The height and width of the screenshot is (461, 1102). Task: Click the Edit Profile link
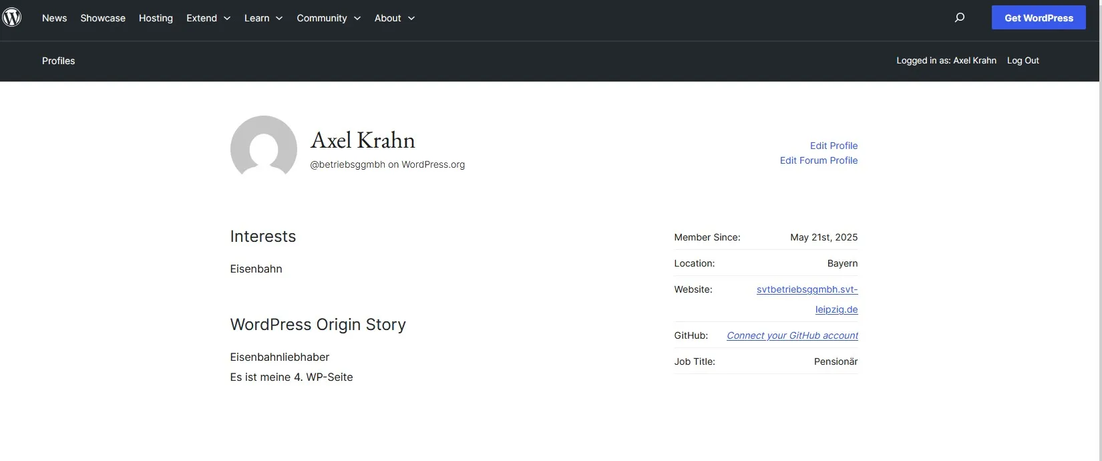(834, 146)
